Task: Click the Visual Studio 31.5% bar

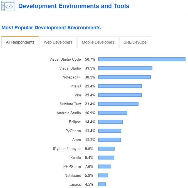Action: 125,68
